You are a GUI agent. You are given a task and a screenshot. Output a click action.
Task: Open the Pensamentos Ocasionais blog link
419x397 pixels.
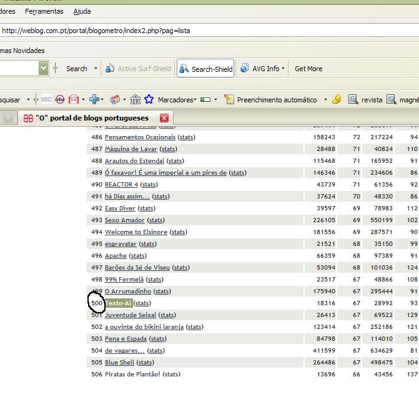[x=140, y=137]
